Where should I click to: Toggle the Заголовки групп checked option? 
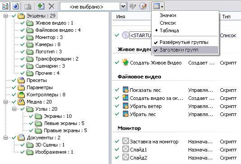pos(185,50)
